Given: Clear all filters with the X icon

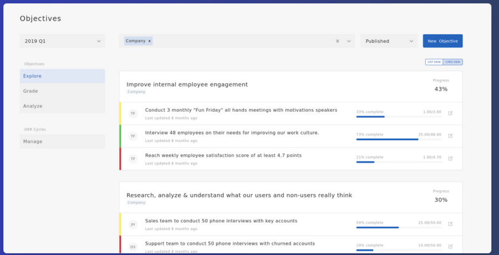Looking at the screenshot, I should (x=337, y=41).
